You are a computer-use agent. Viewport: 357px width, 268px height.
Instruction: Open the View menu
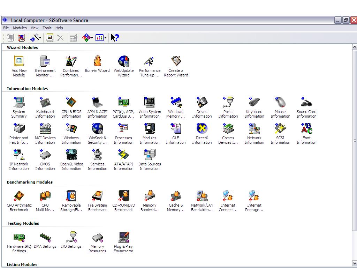35,28
